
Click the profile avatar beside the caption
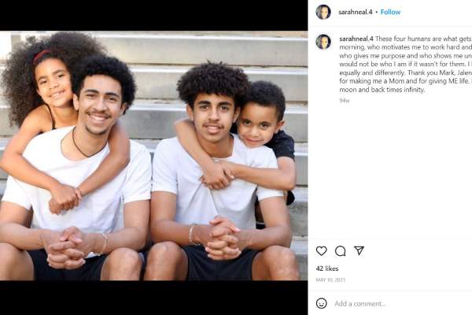point(323,42)
